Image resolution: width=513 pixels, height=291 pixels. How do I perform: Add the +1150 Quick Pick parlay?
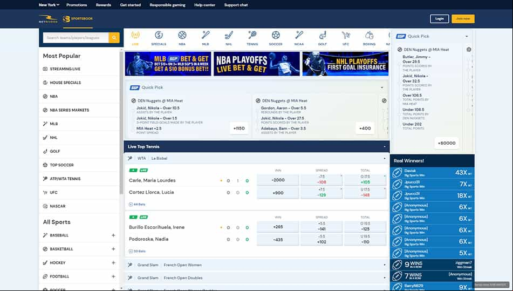point(239,128)
